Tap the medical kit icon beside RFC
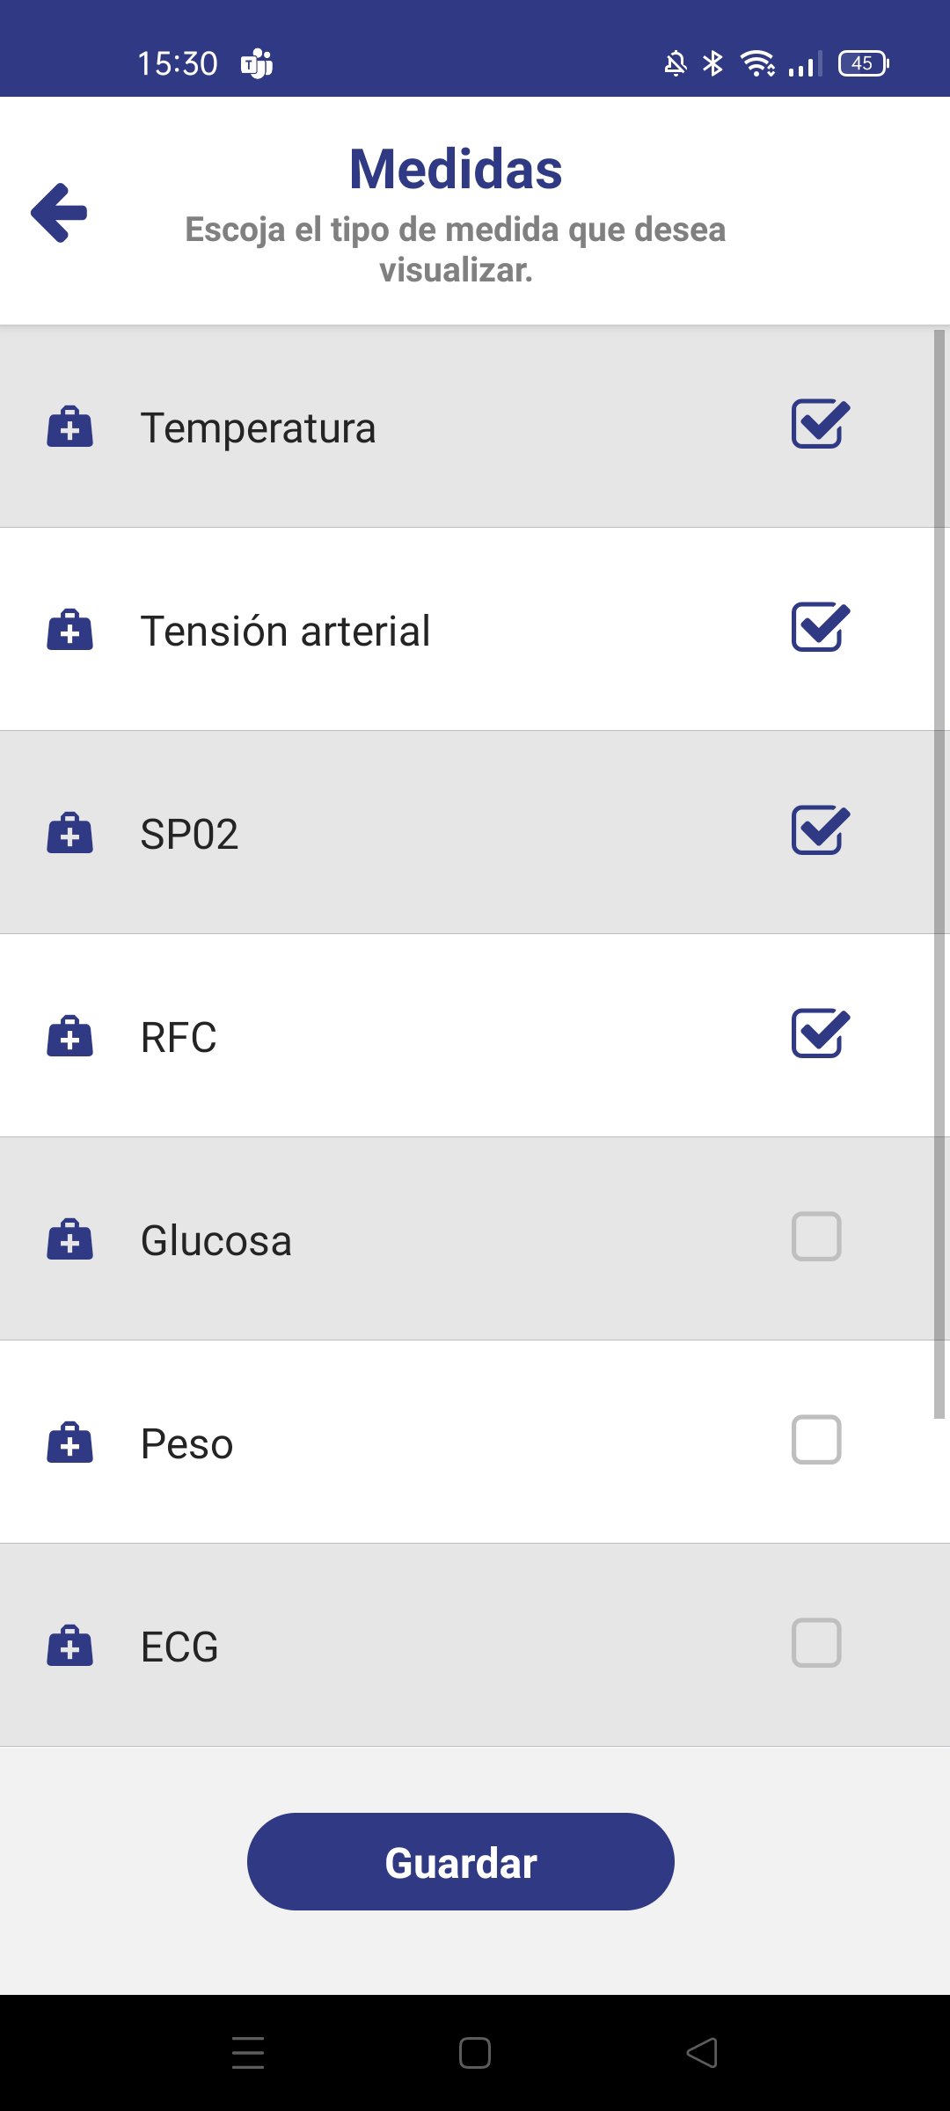 click(70, 1036)
